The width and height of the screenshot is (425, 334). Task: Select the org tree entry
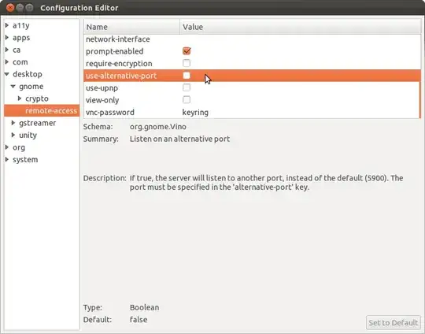click(x=19, y=147)
